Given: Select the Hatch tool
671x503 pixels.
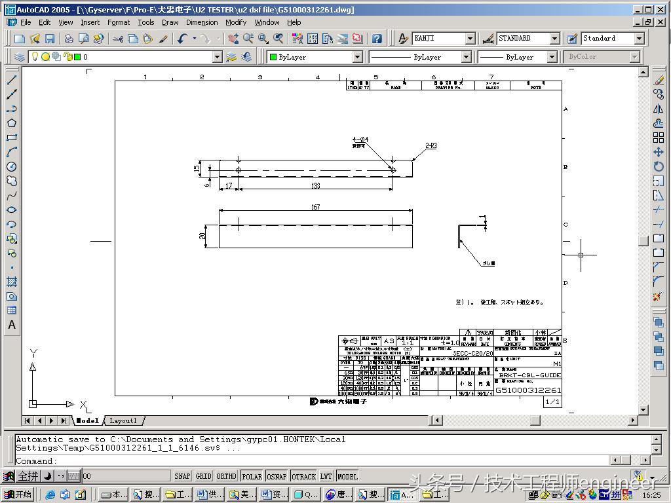Looking at the screenshot, I should coord(12,282).
